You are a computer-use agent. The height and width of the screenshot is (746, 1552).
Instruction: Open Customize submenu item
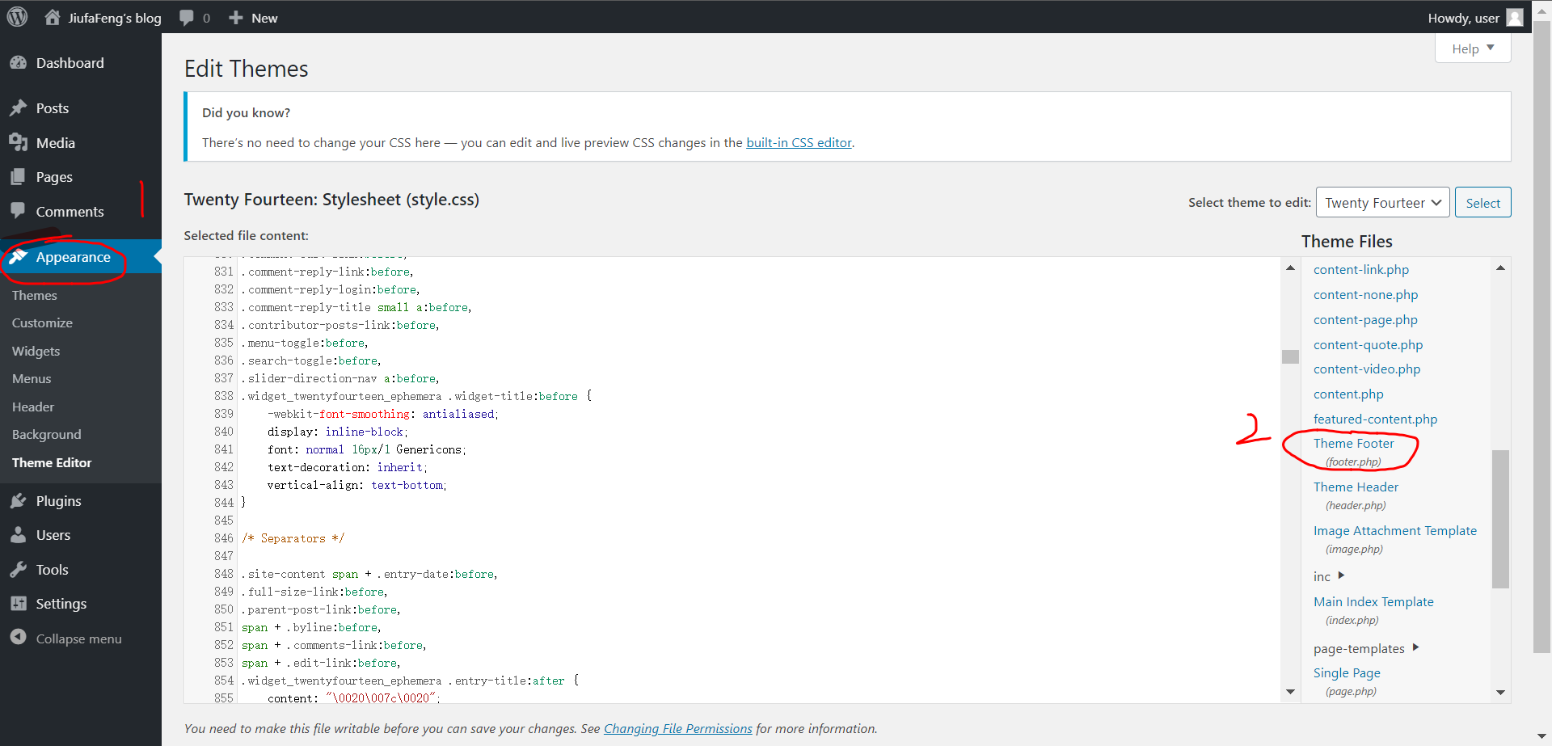42,323
